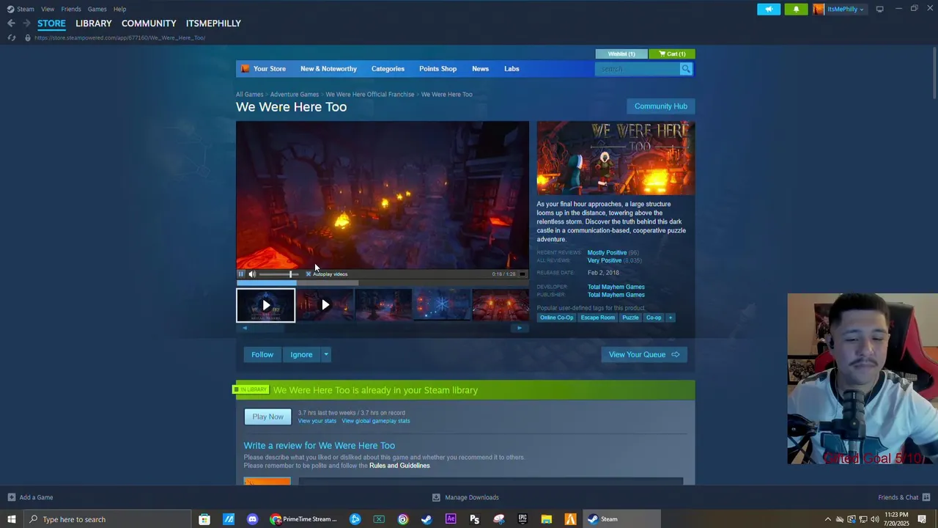938x528 pixels.
Task: Go forward with the forward arrow
Action: pos(26,23)
